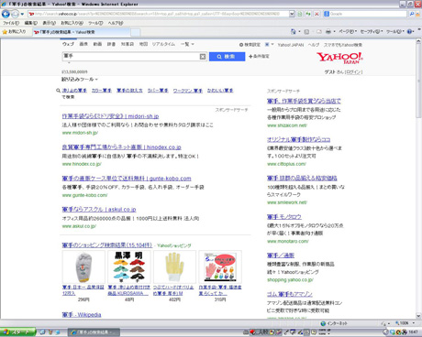
Task: Click the Home icon in command bar
Action: click(294, 31)
